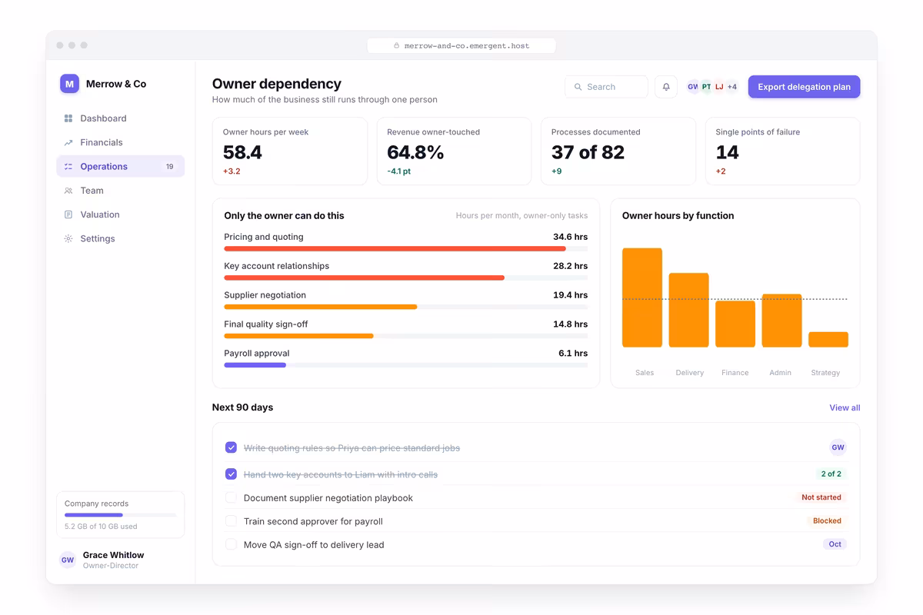This screenshot has width=923, height=615.
Task: Click 'Owner hours by function' heading
Action: (678, 216)
